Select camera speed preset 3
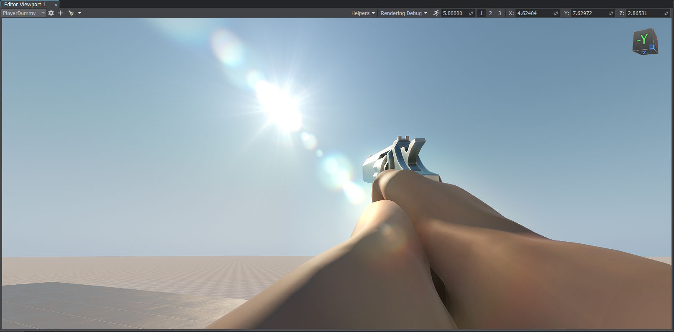This screenshot has height=332, width=674. tap(500, 13)
